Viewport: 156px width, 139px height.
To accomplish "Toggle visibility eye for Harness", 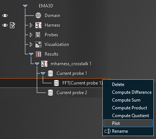I will click(5, 25).
